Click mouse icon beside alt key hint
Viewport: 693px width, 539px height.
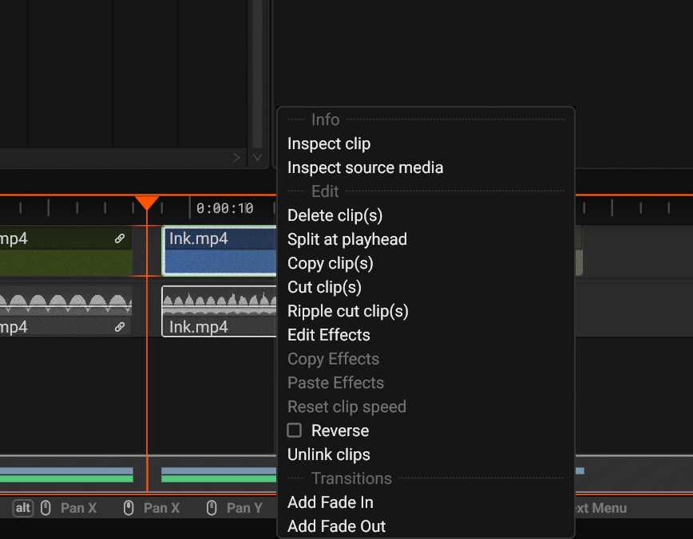tap(46, 508)
